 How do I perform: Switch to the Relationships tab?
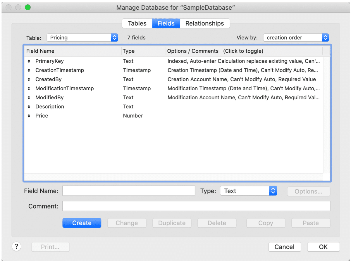coord(205,23)
